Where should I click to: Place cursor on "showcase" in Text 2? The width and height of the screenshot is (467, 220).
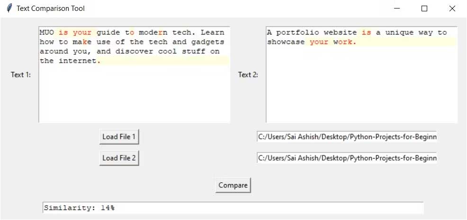(x=286, y=42)
